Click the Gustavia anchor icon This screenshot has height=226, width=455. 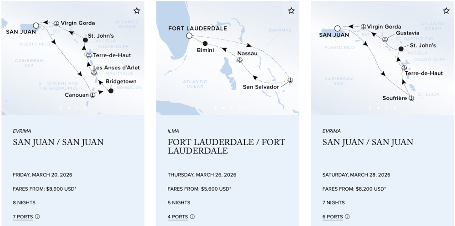385,39
